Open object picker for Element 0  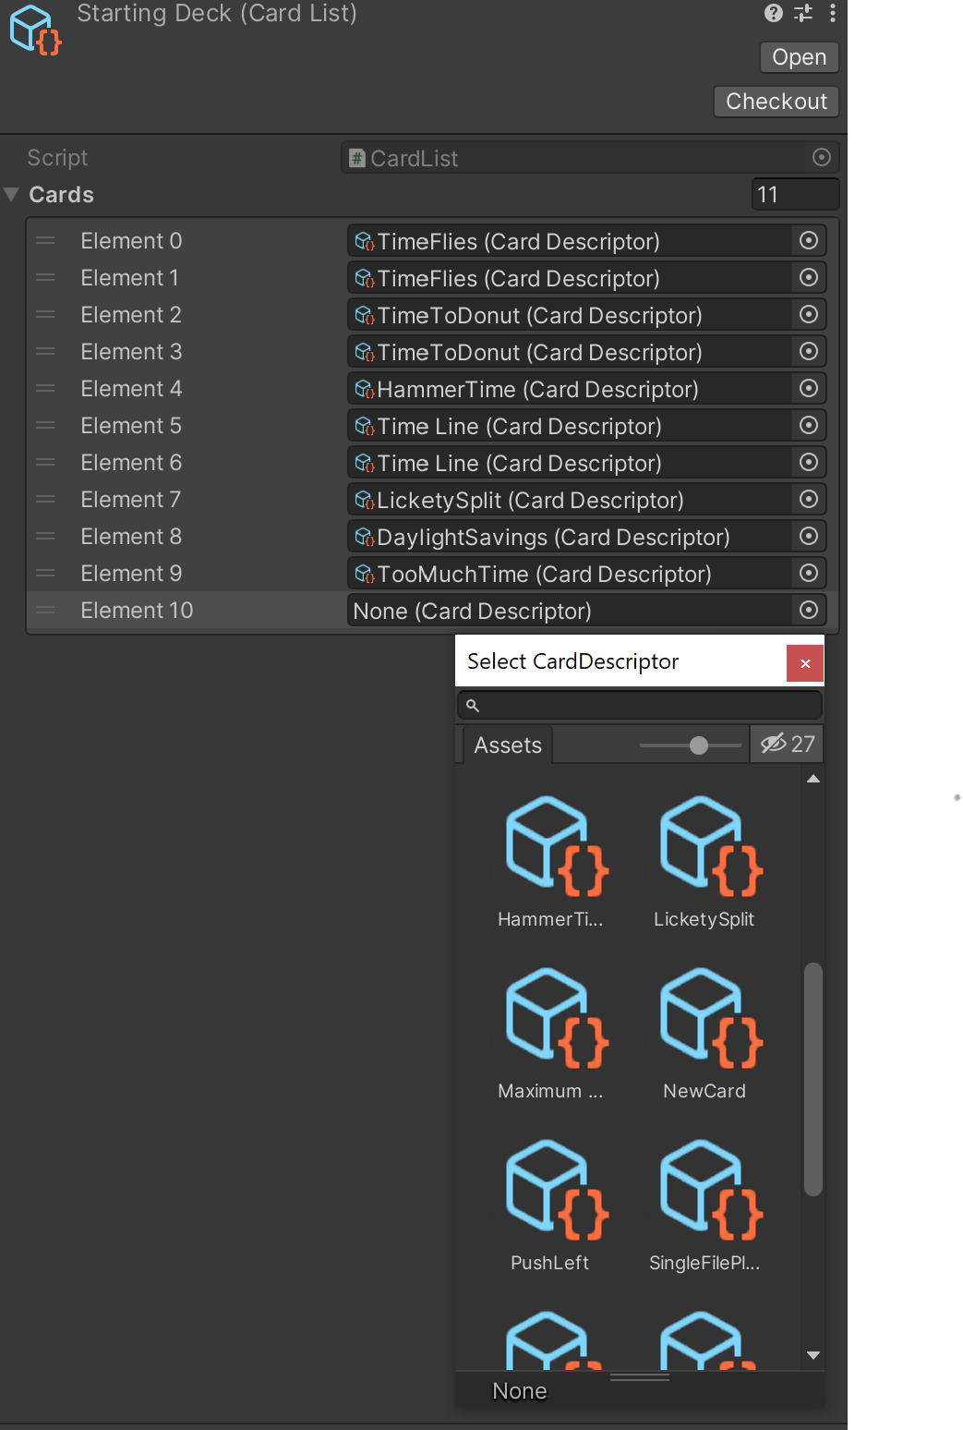pyautogui.click(x=809, y=241)
